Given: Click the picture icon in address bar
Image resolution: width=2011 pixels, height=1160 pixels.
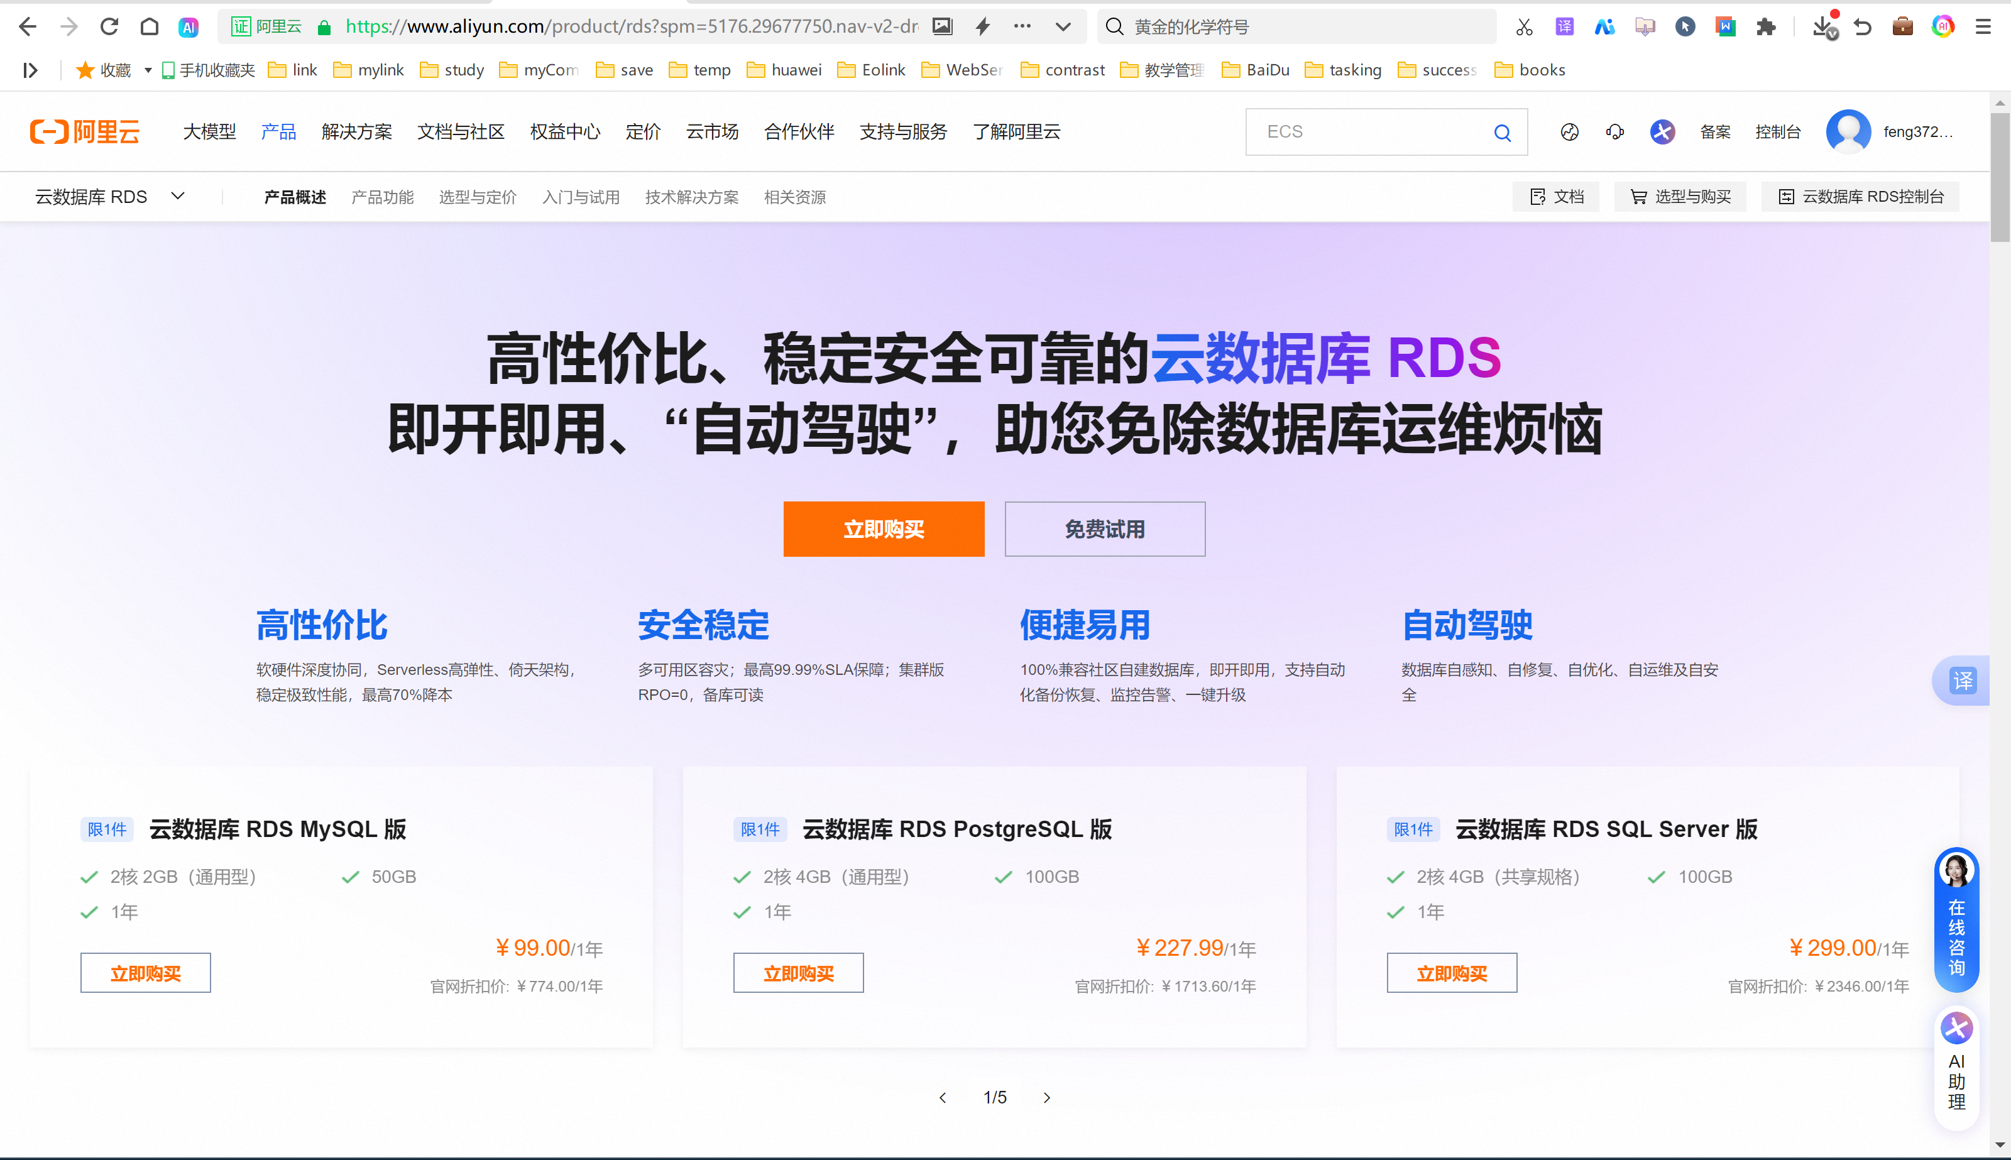Looking at the screenshot, I should coord(943,27).
